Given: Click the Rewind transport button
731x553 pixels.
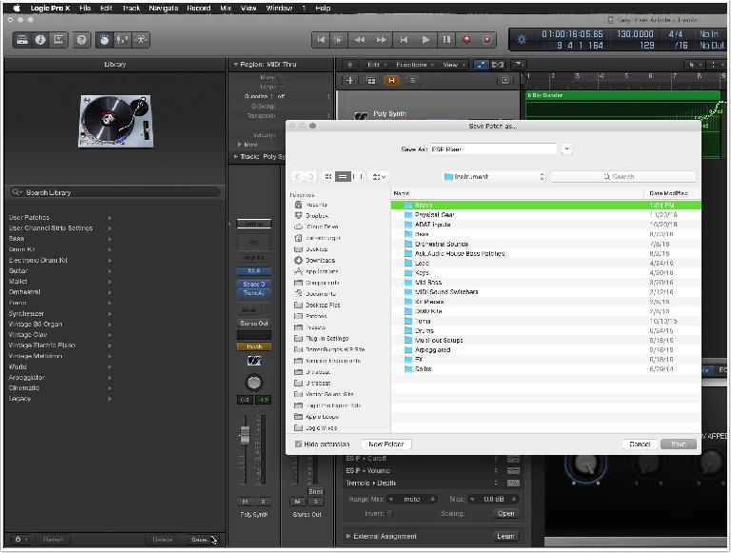Looking at the screenshot, I should click(360, 40).
